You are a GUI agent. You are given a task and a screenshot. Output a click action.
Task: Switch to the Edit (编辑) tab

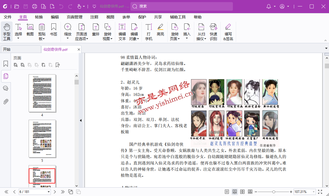[x=55, y=17]
